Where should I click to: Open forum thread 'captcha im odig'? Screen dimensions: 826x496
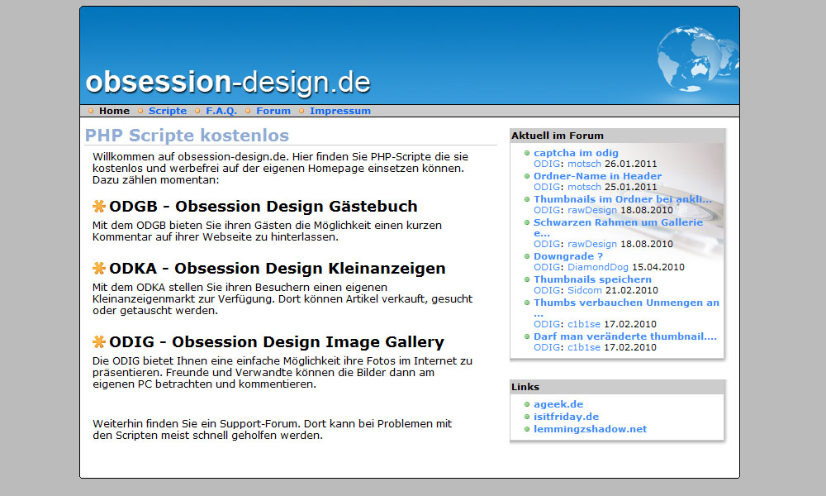(x=576, y=153)
